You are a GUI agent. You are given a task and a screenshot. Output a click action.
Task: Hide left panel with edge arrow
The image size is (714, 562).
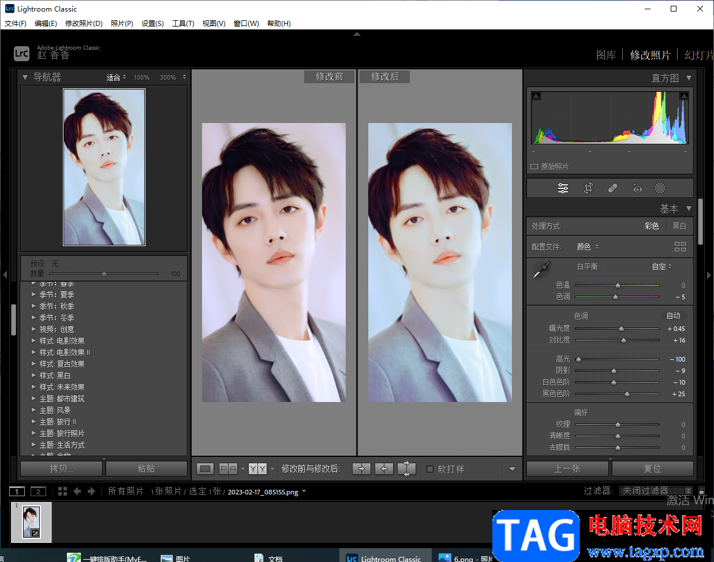pyautogui.click(x=5, y=275)
